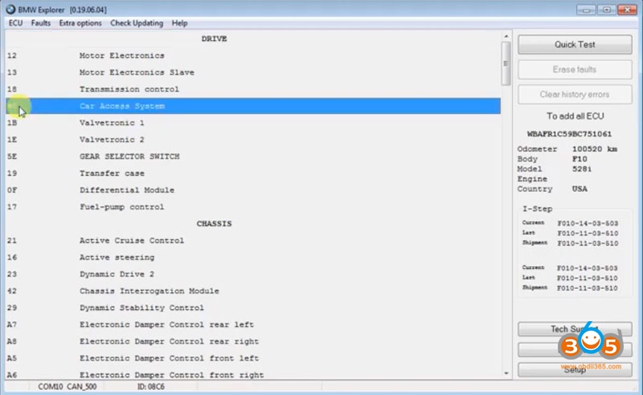Click the I-Step group label
Image resolution: width=643 pixels, height=395 pixels.
[537, 209]
